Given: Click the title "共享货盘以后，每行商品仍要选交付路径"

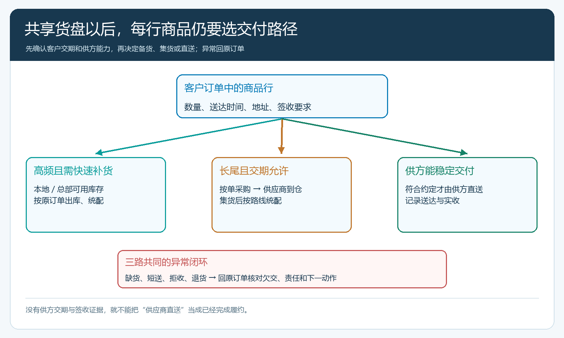Looking at the screenshot, I should pos(161,29).
